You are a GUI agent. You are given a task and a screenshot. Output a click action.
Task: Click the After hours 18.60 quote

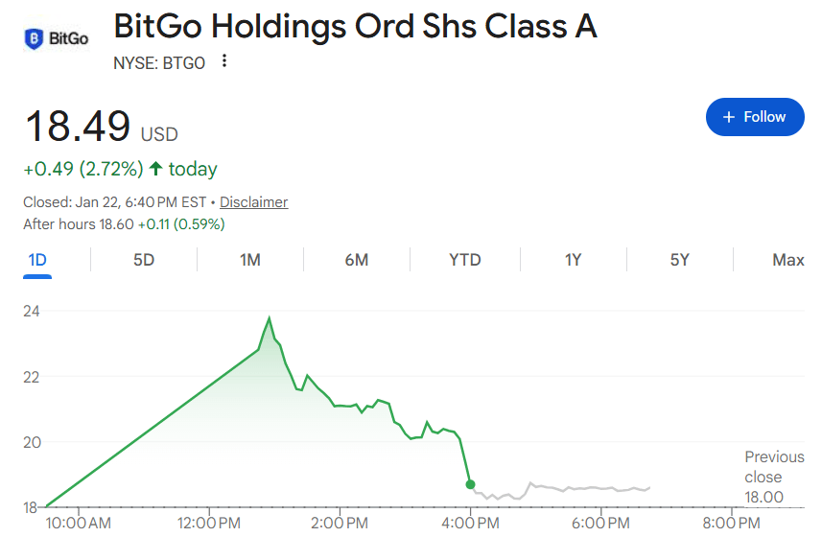[124, 224]
